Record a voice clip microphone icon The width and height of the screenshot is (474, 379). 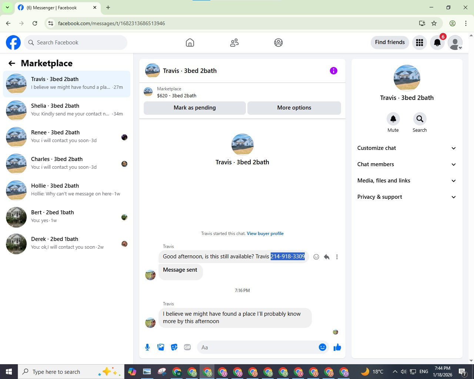click(147, 347)
